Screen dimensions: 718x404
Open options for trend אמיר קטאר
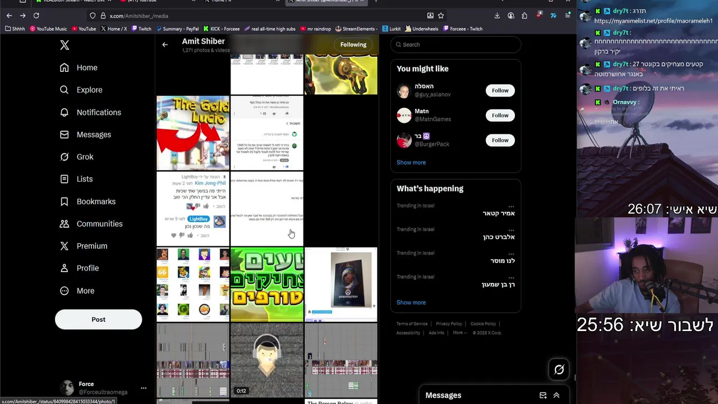pyautogui.click(x=511, y=206)
